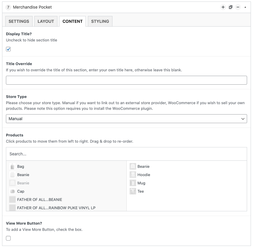This screenshot has width=253, height=248.
Task: Collapse the Merchandise Pocket panel with the arrow
Action: pyautogui.click(x=245, y=7)
